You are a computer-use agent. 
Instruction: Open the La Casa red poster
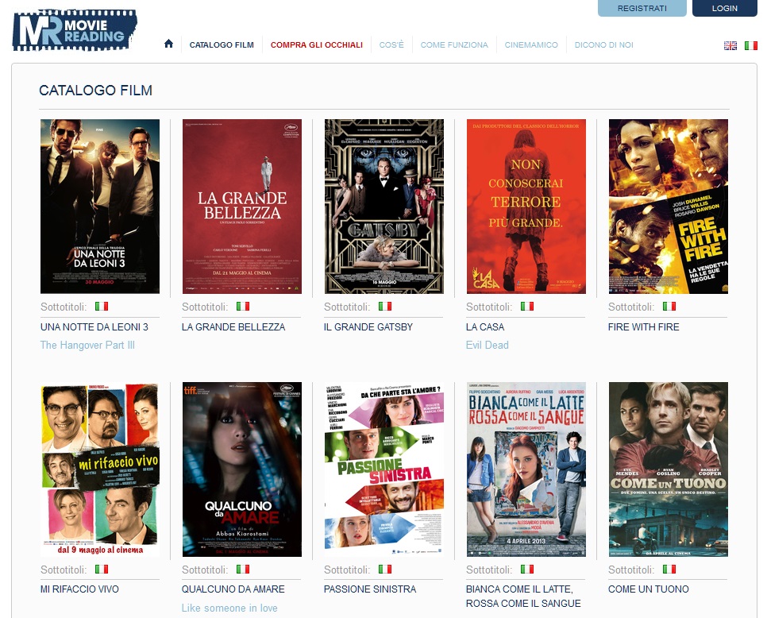coord(526,206)
